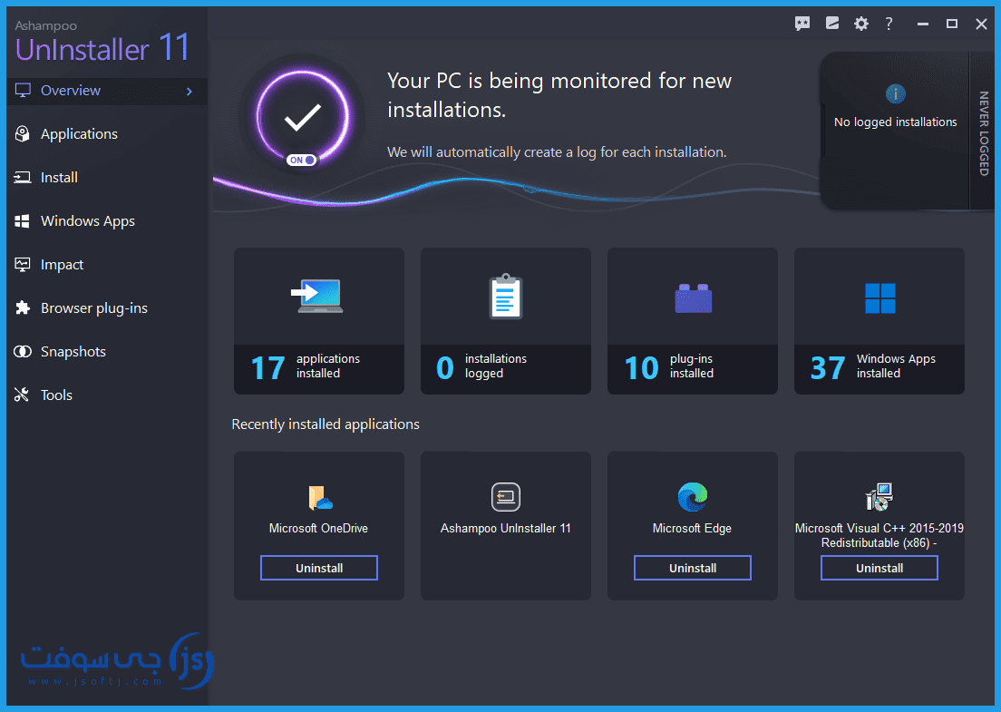Click the laptop icon on applications installed card

pos(317,296)
